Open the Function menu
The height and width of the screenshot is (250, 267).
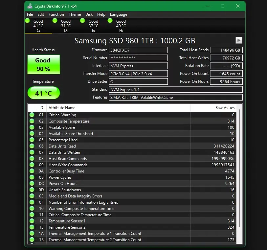56,14
